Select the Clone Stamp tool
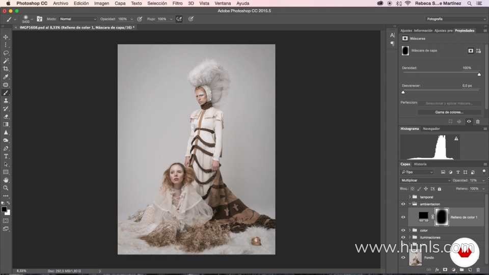 [x=6, y=101]
